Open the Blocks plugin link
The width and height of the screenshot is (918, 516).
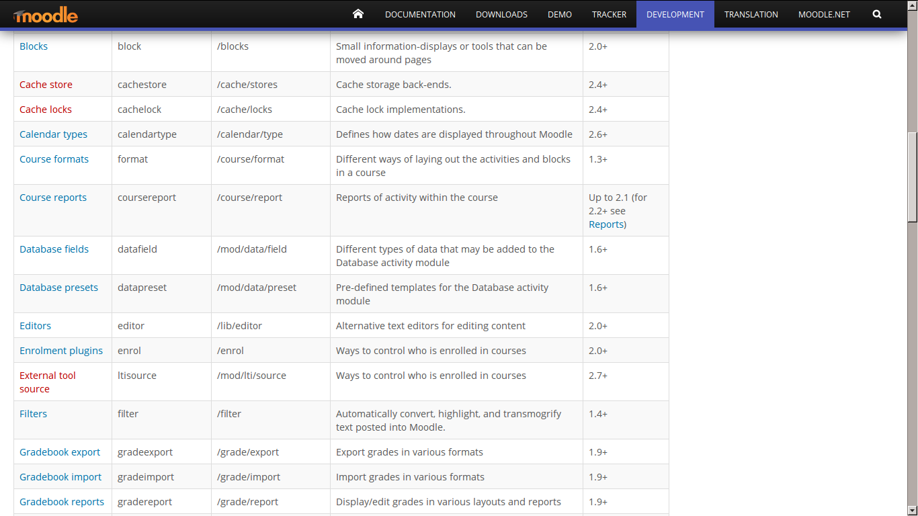[x=34, y=46]
